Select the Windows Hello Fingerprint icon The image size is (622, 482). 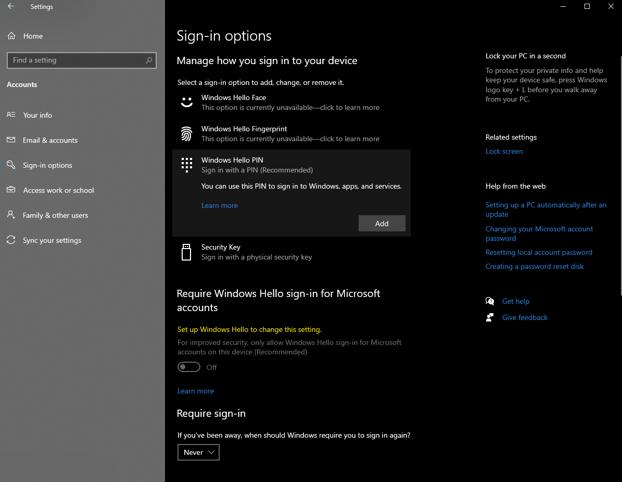[x=186, y=134]
